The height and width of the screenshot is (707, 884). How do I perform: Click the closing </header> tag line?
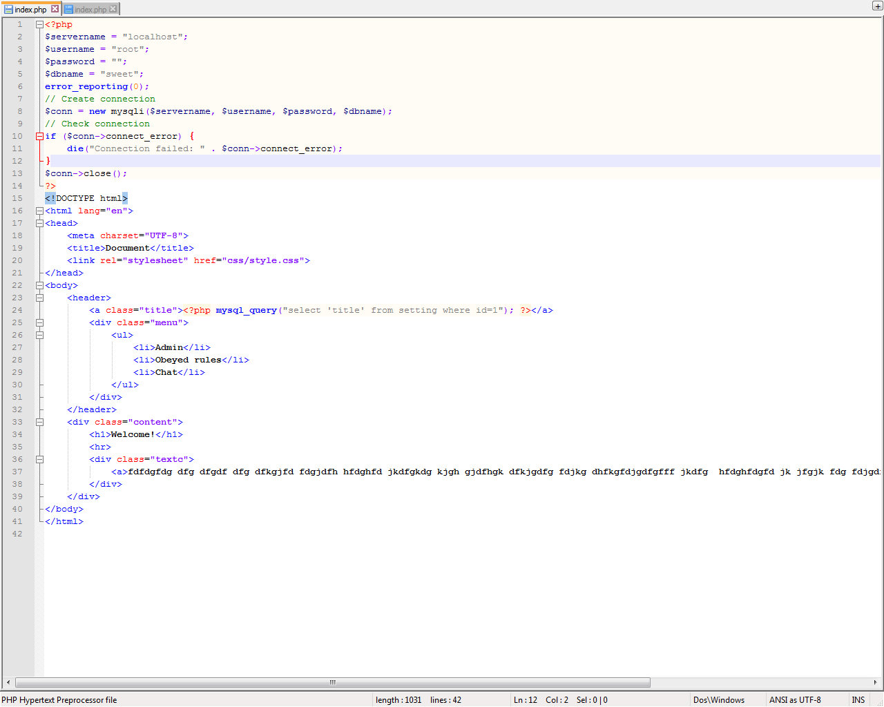coord(92,409)
